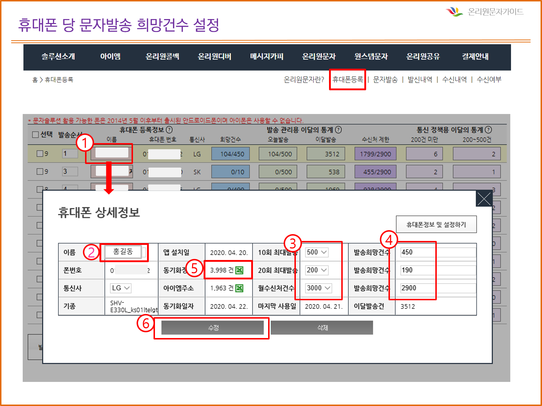Open the 월수신처건수 dropdown showing 3000
Screen dimensions: 542x406
click(x=318, y=288)
